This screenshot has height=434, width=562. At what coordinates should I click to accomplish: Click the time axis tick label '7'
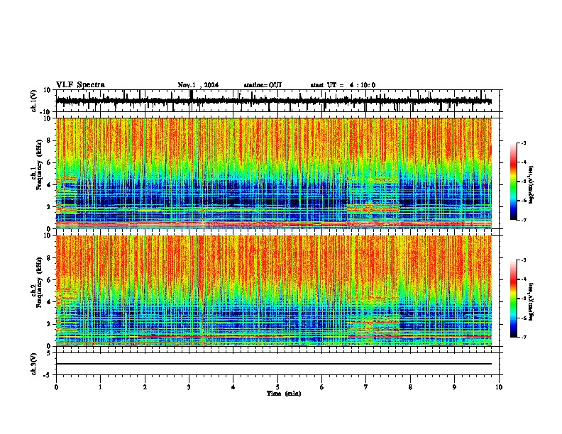pyautogui.click(x=366, y=387)
